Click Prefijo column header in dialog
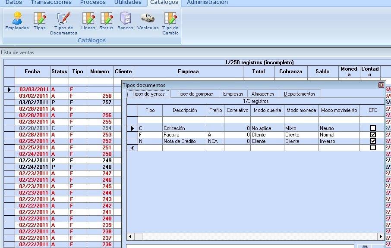Image resolution: width=391 pixels, height=248 pixels. point(216,110)
